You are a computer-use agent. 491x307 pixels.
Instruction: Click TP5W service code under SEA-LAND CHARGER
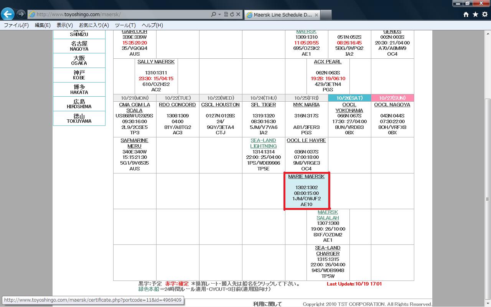(x=328, y=276)
